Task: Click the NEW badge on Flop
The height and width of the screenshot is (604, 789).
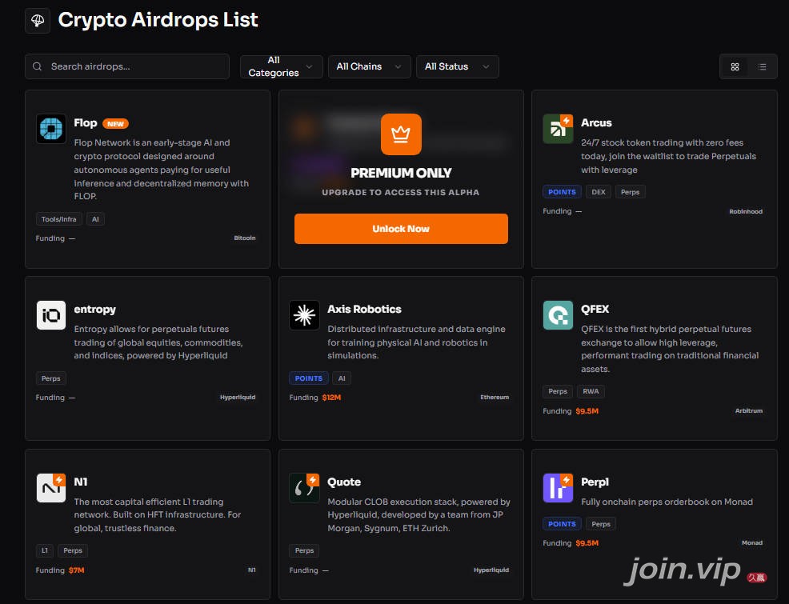Action: [x=116, y=124]
